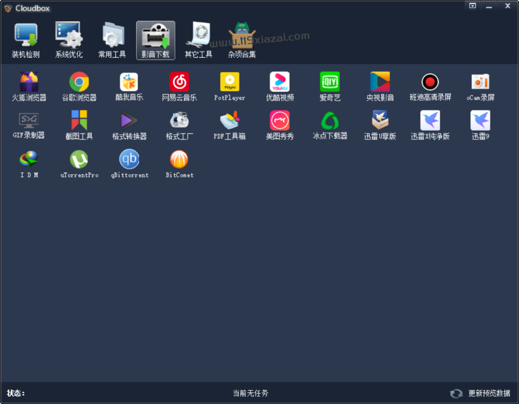
Task: Launch the IDM download manager icon
Action: (29, 159)
